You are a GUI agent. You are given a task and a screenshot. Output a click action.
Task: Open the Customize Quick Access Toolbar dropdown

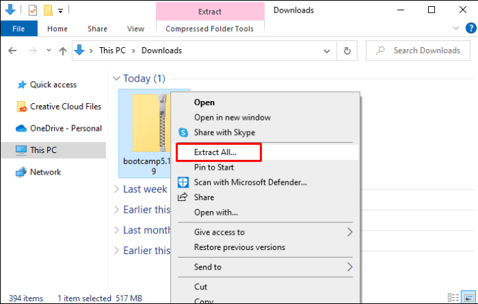pos(60,11)
